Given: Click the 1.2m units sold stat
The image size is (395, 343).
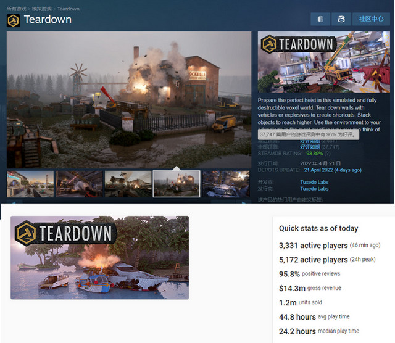Looking at the screenshot, I should [x=301, y=302].
